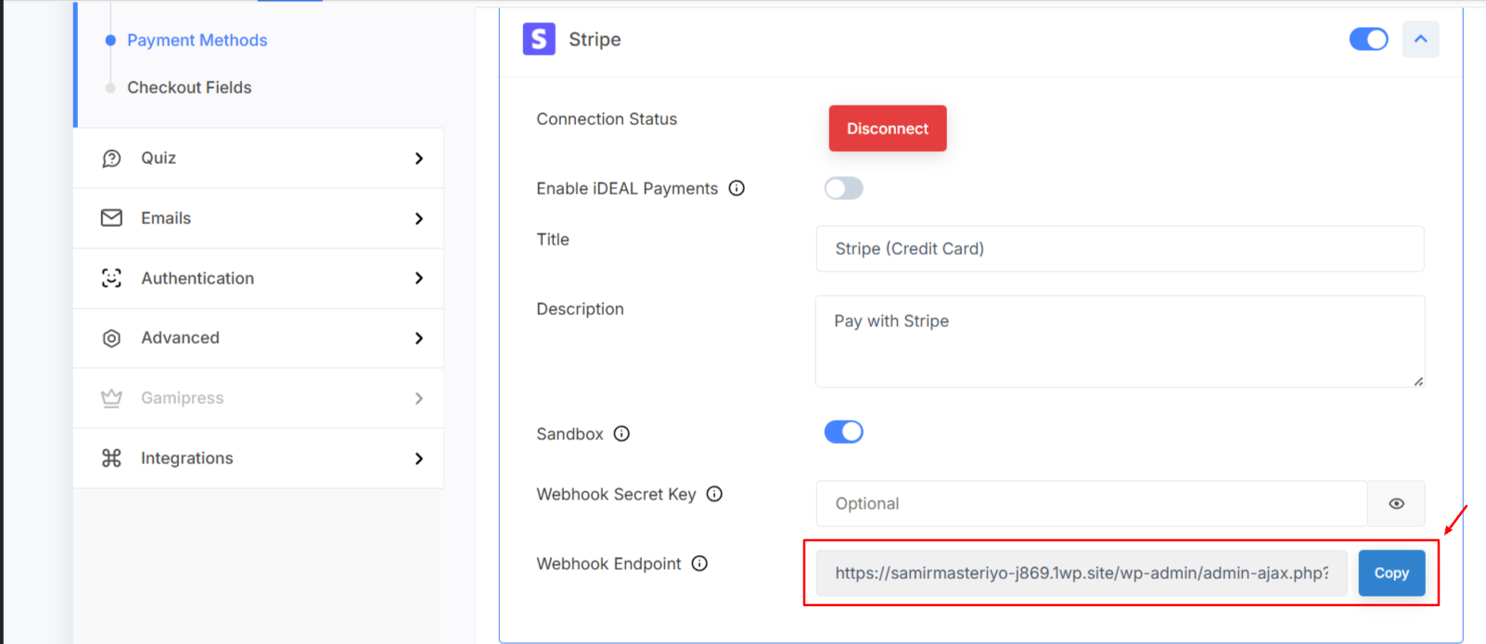
Task: Click the Webhook Endpoint URL field
Action: pyautogui.click(x=1082, y=573)
